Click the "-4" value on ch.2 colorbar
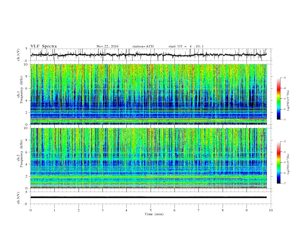This screenshot has width=305, height=236. 284,152
